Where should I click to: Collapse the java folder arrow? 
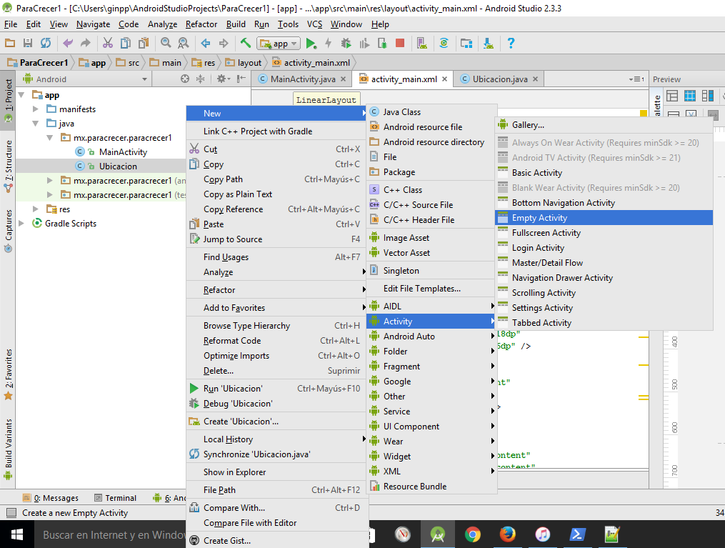click(36, 124)
